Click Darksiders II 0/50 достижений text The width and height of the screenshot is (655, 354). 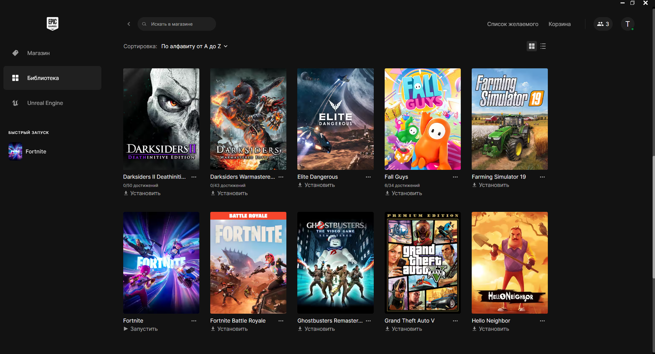tap(141, 186)
